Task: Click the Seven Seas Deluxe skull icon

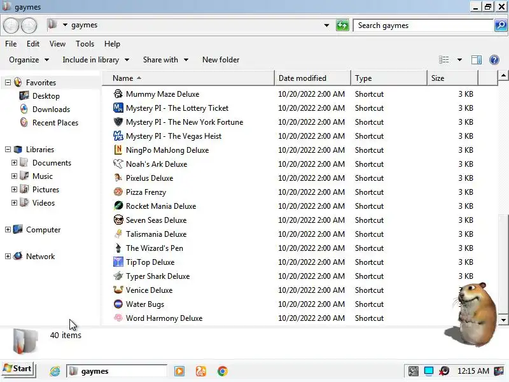Action: click(118, 220)
